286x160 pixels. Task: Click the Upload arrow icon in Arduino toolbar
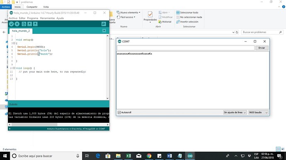pyautogui.click(x=17, y=24)
